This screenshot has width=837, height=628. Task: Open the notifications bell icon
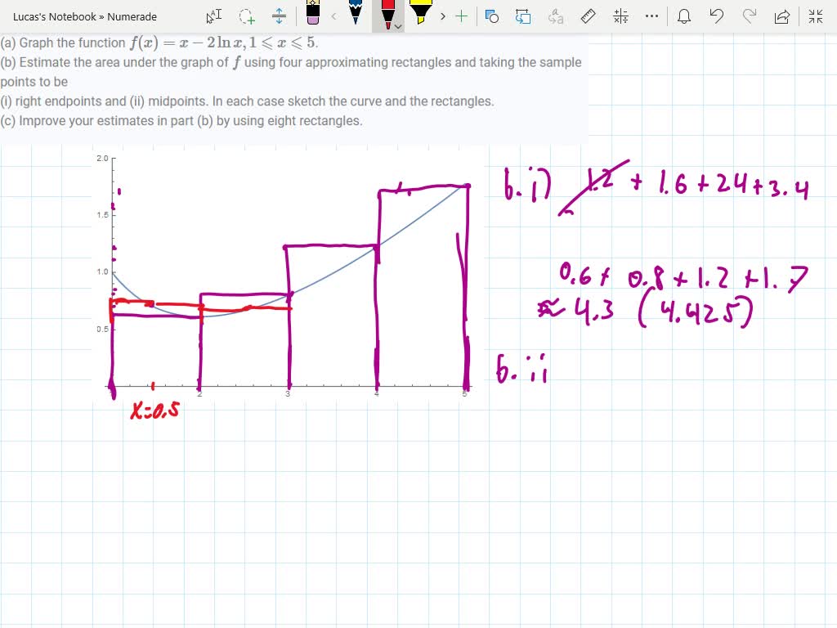click(x=684, y=16)
